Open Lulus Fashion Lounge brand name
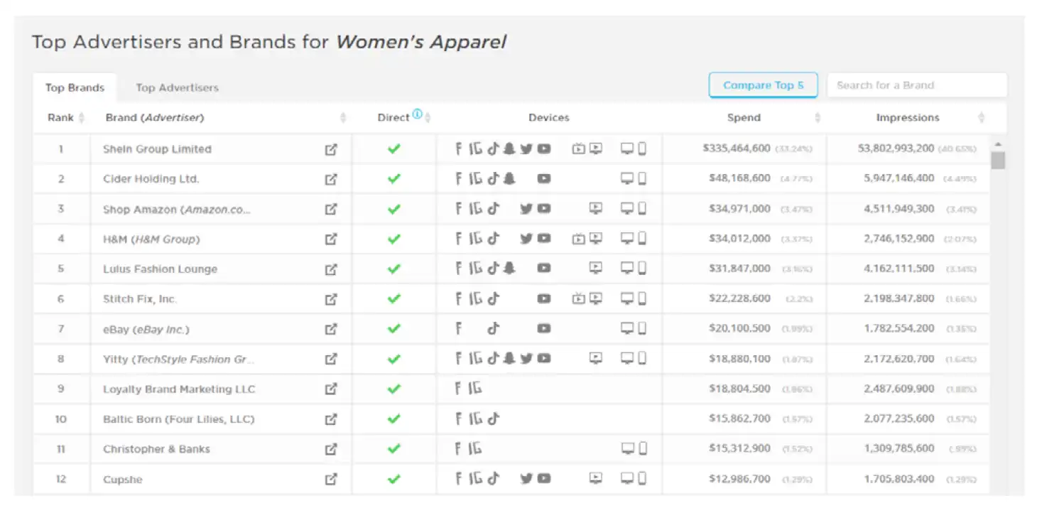The image size is (1037, 508). 160,269
